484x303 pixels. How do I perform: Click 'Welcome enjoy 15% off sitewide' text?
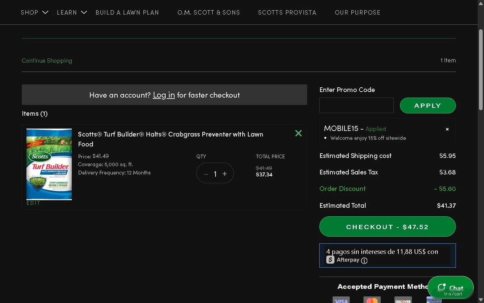point(368,138)
